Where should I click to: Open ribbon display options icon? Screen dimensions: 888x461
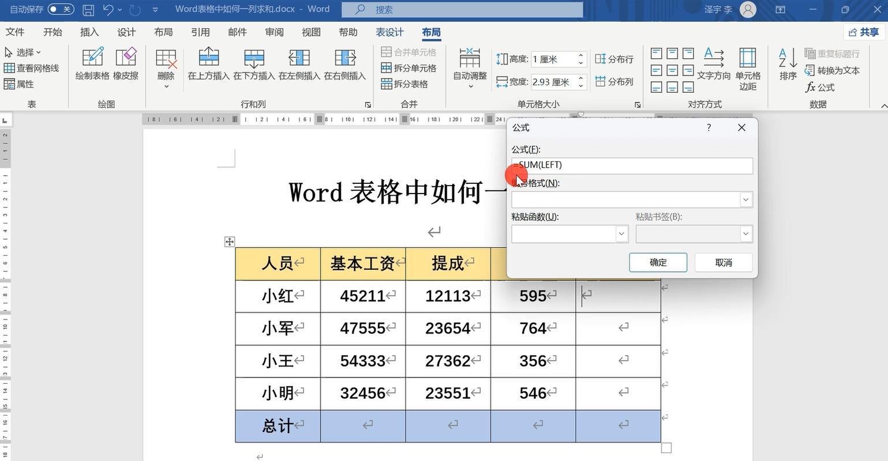780,9
